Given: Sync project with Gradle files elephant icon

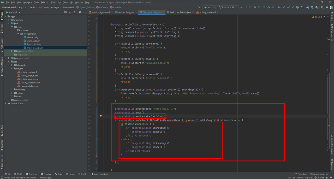Looking at the screenshot, I should tap(308, 7).
